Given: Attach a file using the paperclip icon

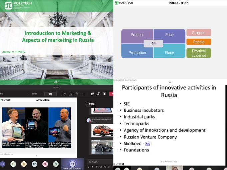Looking at the screenshot, I should 97,167.
